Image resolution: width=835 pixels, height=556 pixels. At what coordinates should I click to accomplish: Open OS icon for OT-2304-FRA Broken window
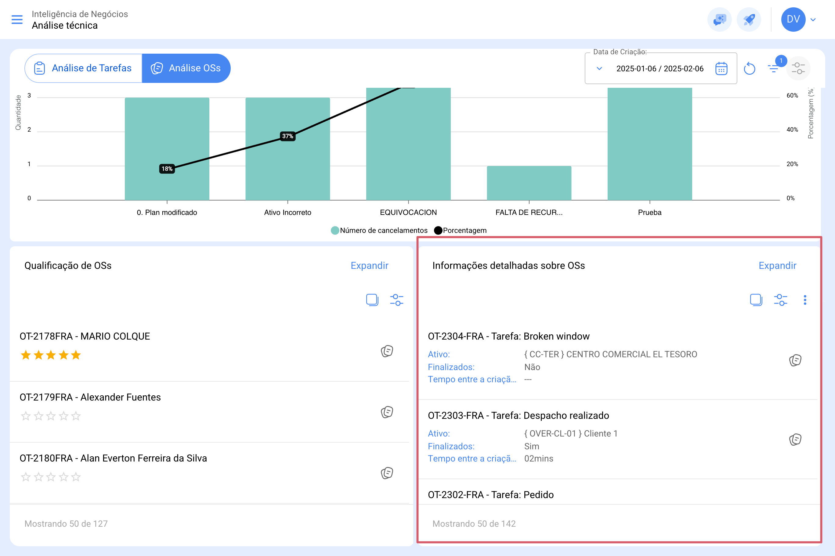point(795,360)
